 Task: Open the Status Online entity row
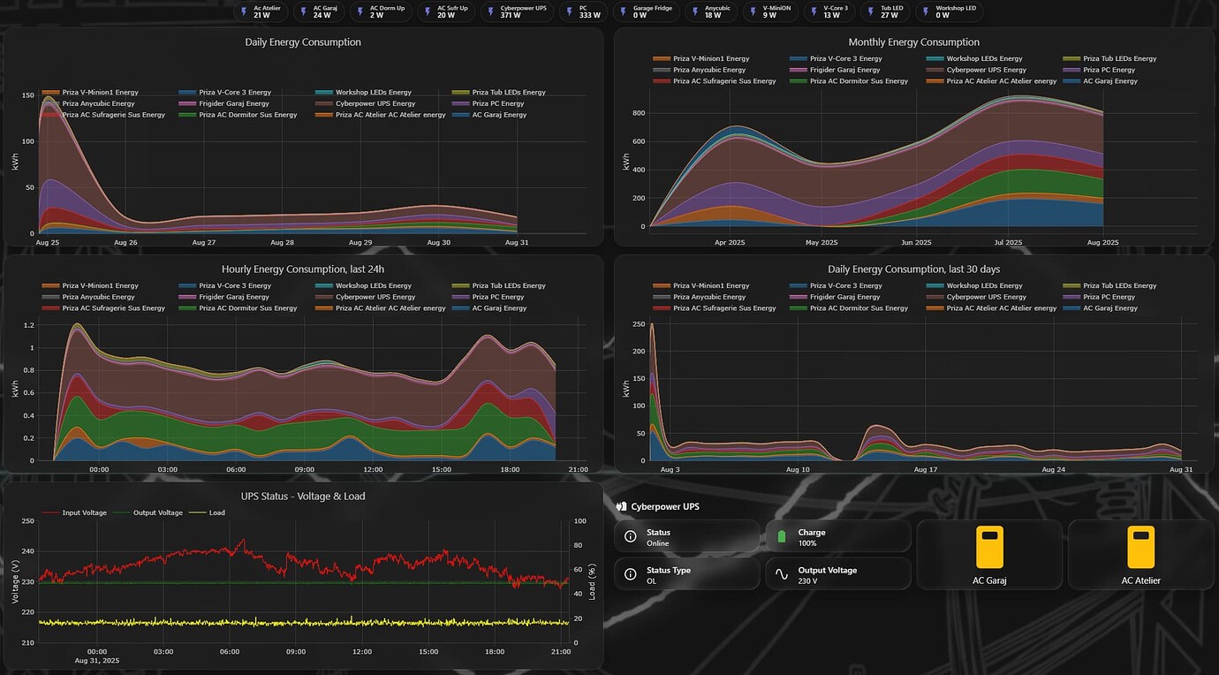pyautogui.click(x=687, y=535)
